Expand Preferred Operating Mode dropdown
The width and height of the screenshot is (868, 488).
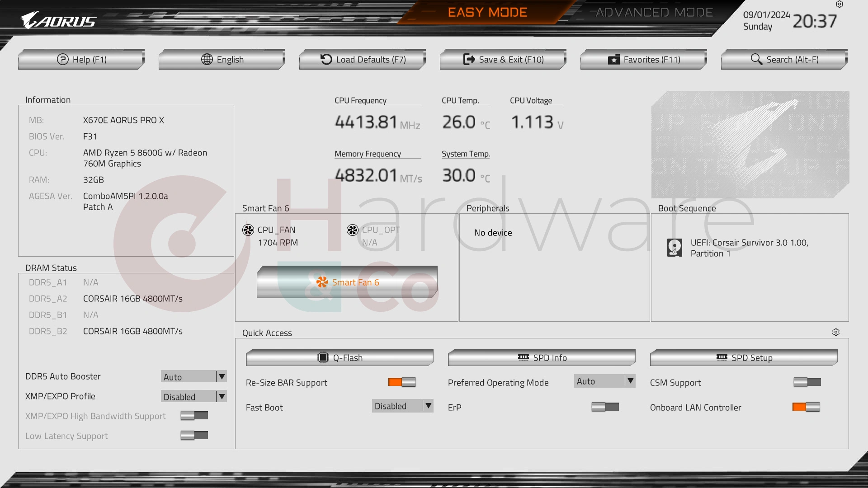[630, 381]
